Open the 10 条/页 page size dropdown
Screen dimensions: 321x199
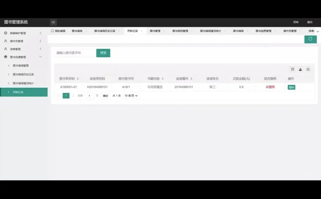pos(131,96)
